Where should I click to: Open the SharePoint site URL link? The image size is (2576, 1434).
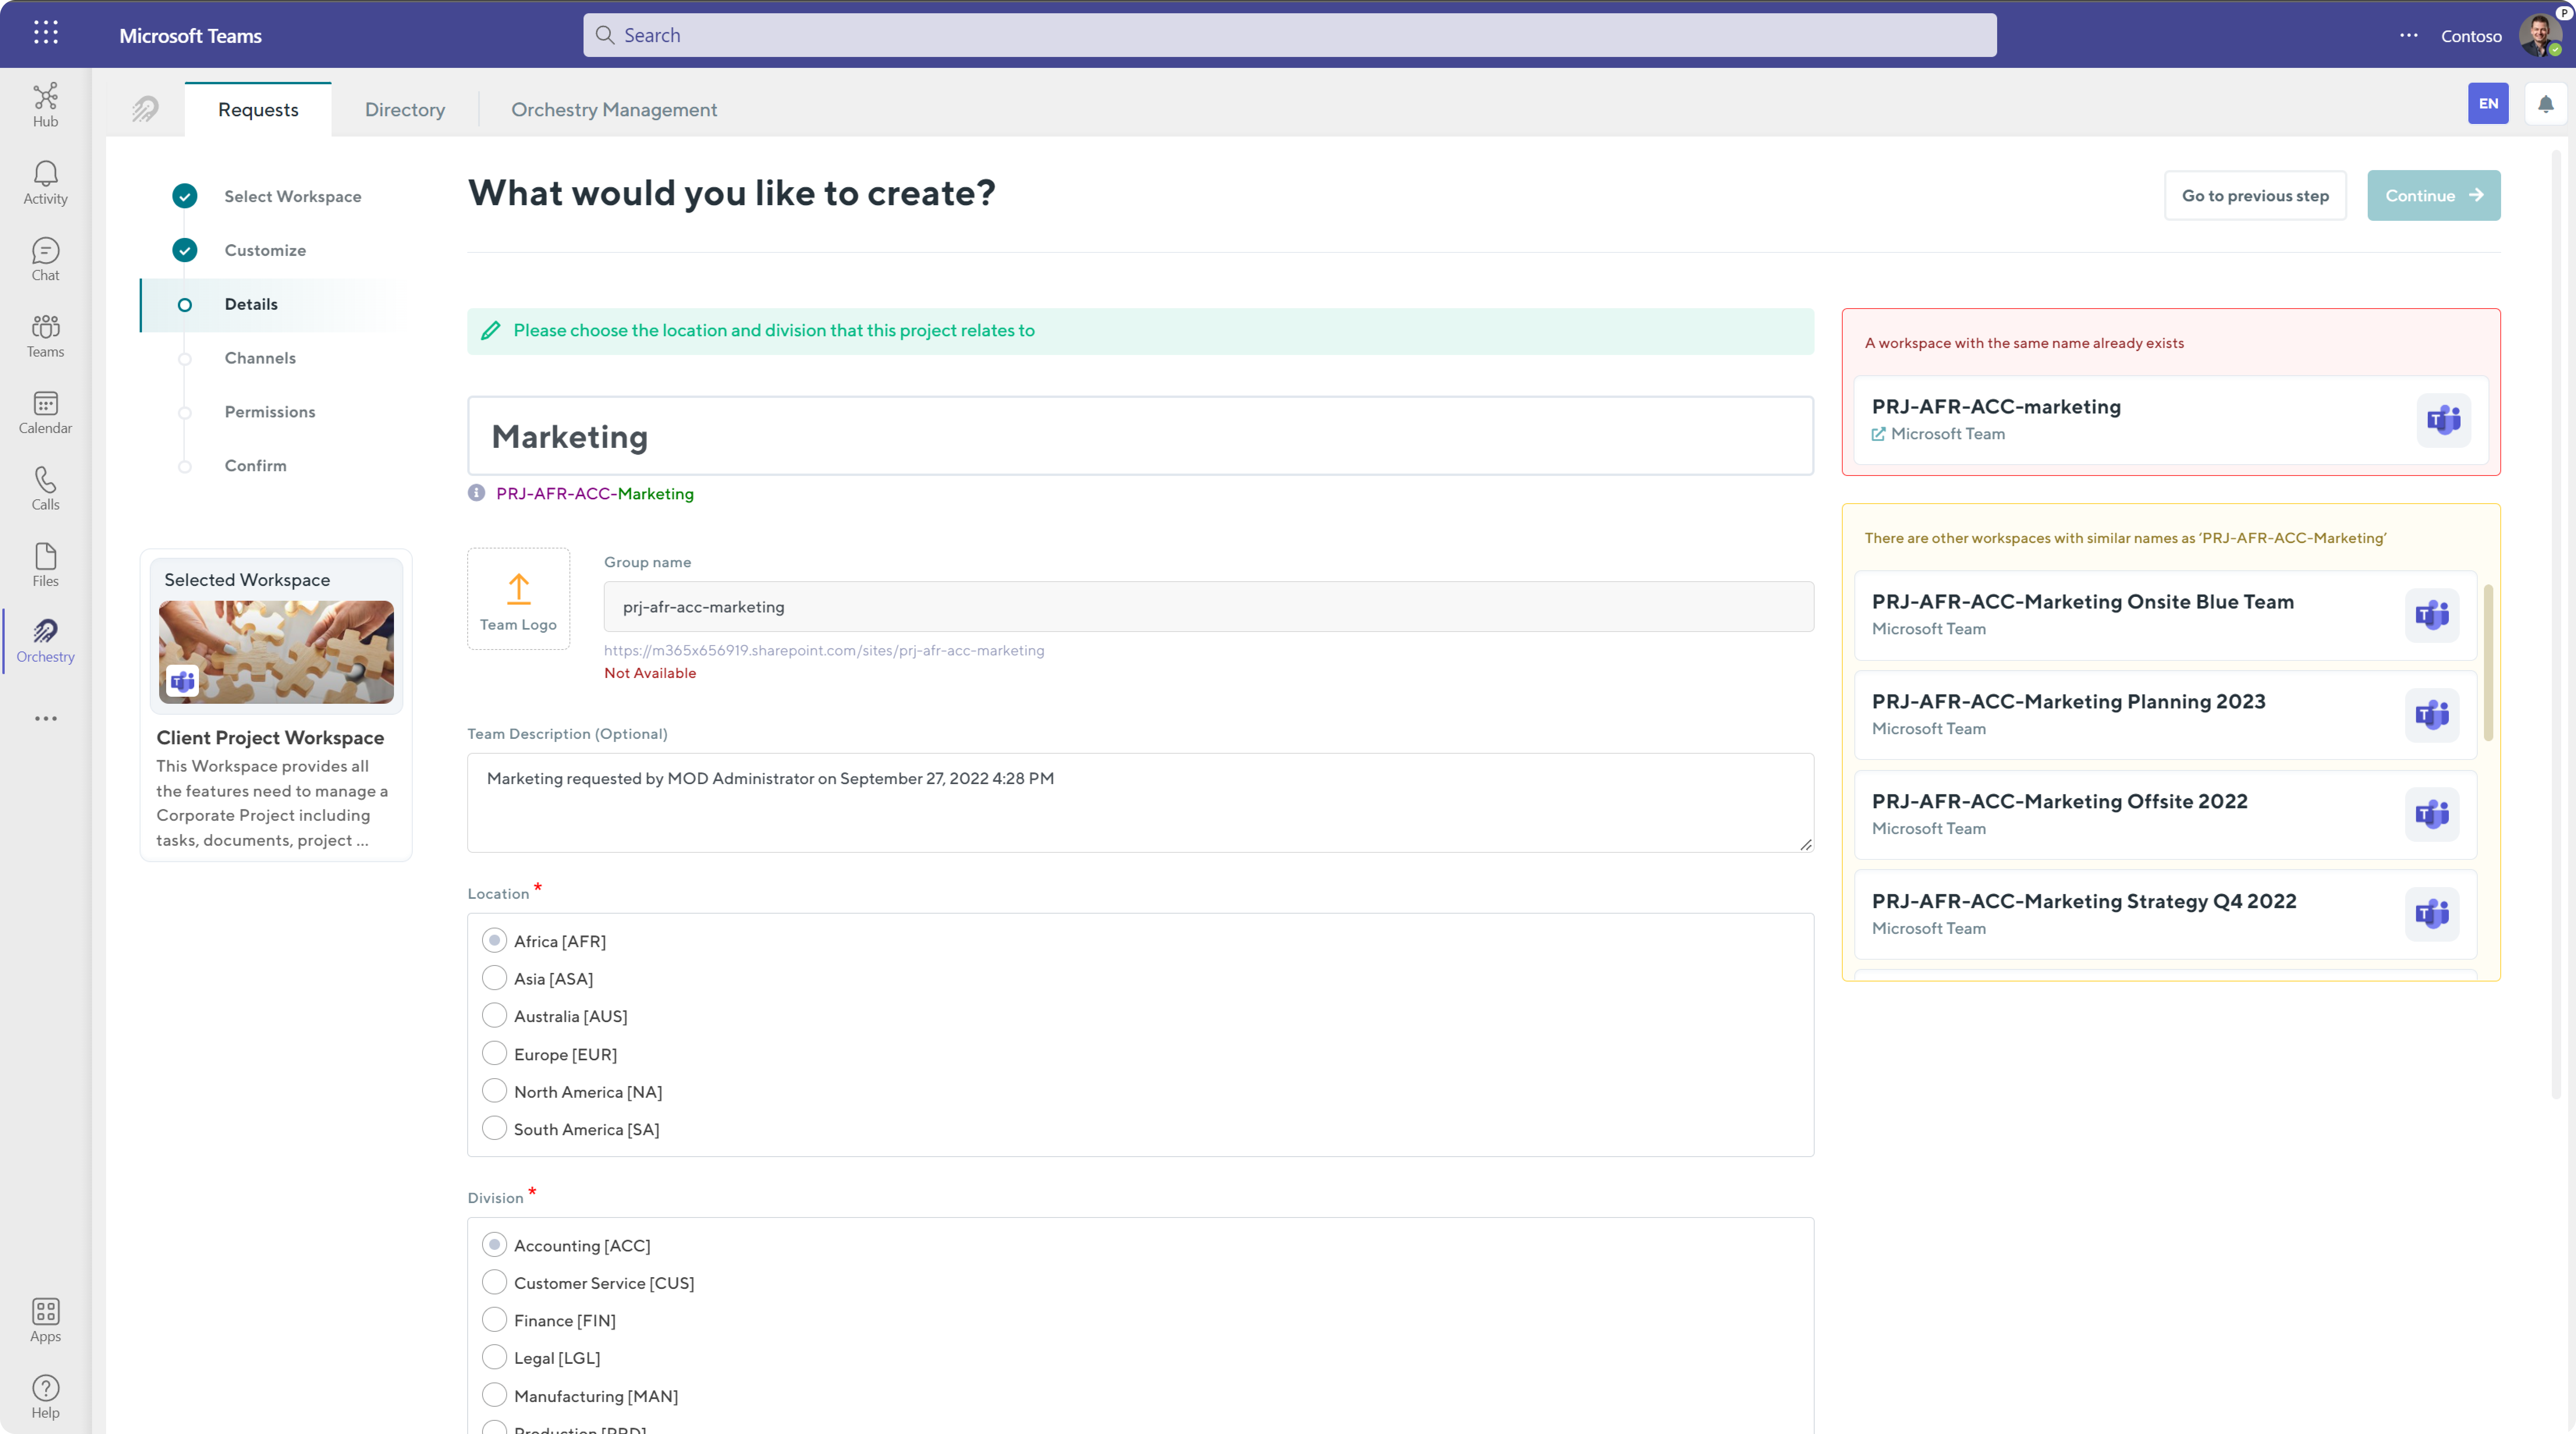(x=824, y=650)
